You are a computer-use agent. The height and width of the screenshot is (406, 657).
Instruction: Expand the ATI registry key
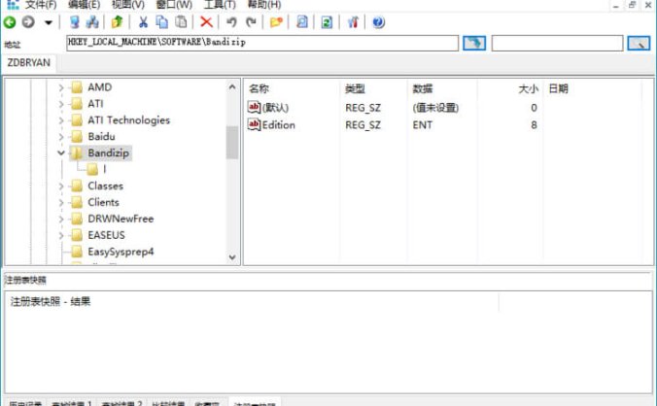click(61, 104)
